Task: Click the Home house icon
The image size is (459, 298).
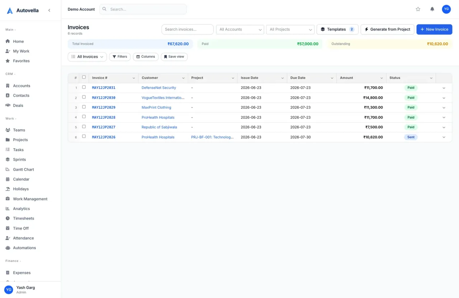Action: tap(8, 41)
